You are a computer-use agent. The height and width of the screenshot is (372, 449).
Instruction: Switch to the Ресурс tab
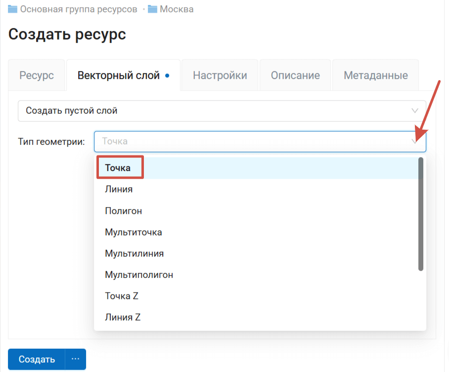click(x=37, y=76)
